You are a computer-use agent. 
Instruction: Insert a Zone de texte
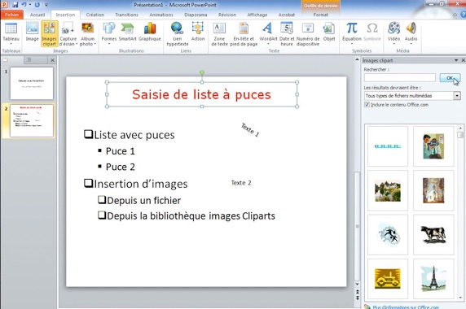[x=219, y=34]
